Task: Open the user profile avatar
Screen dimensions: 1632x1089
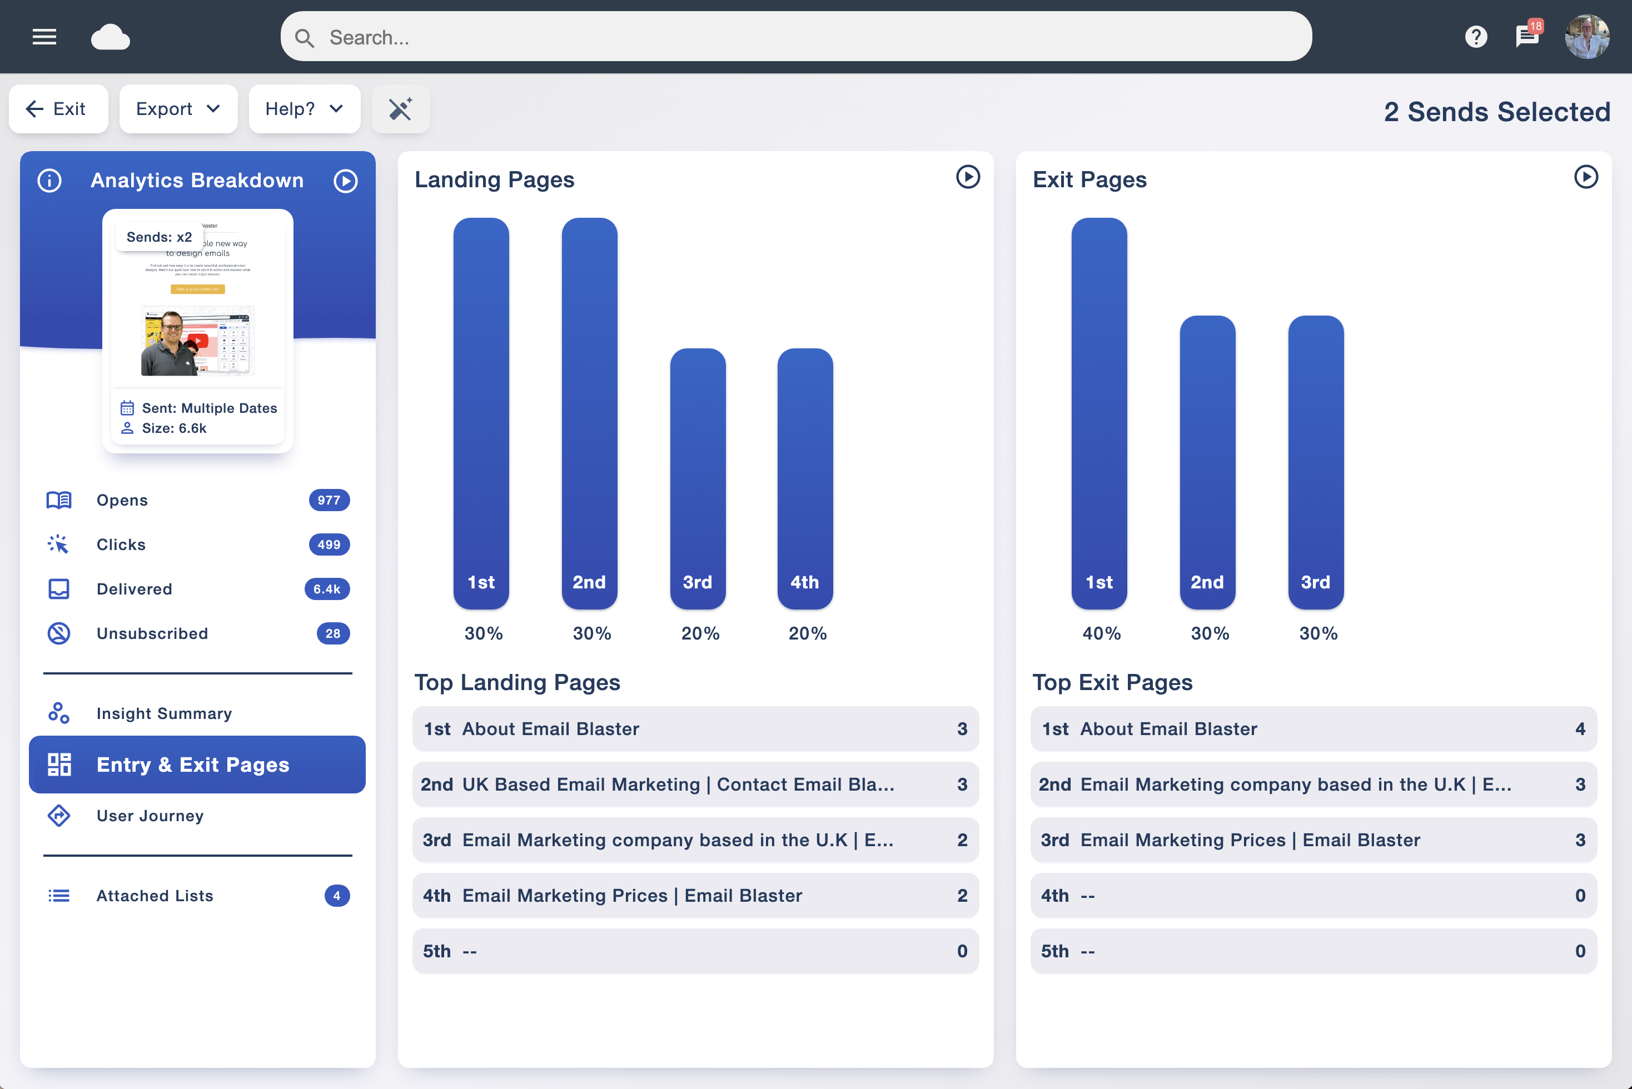Action: 1587,37
